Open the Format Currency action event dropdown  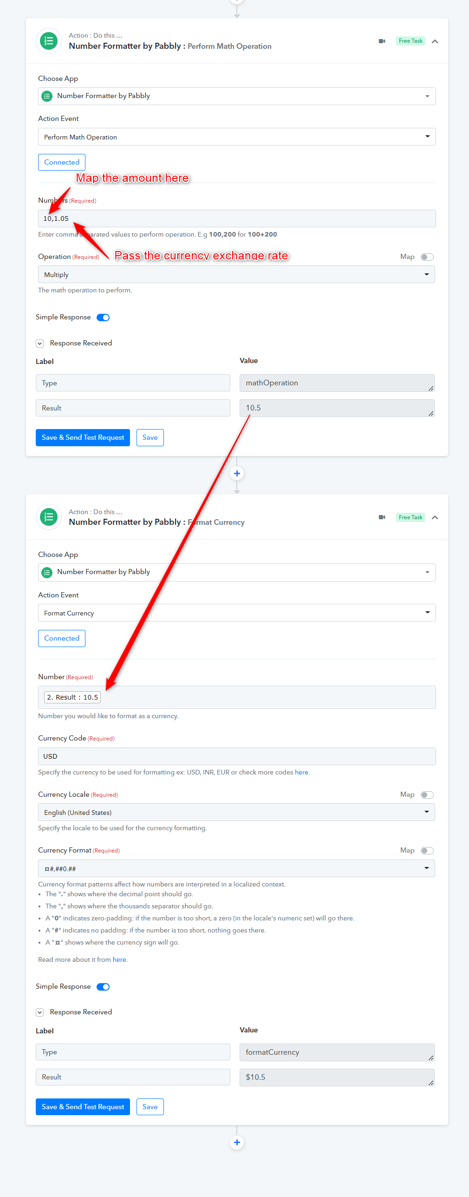click(x=237, y=613)
